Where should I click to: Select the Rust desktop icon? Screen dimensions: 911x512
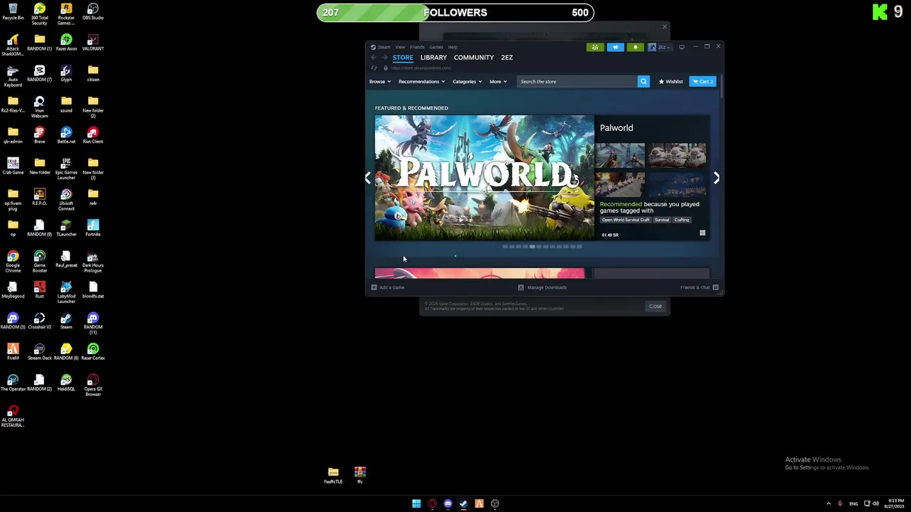(39, 290)
